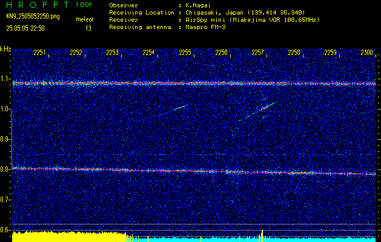Click the 2251 time marker
Image resolution: width=381 pixels, height=242 pixels.
39,53
